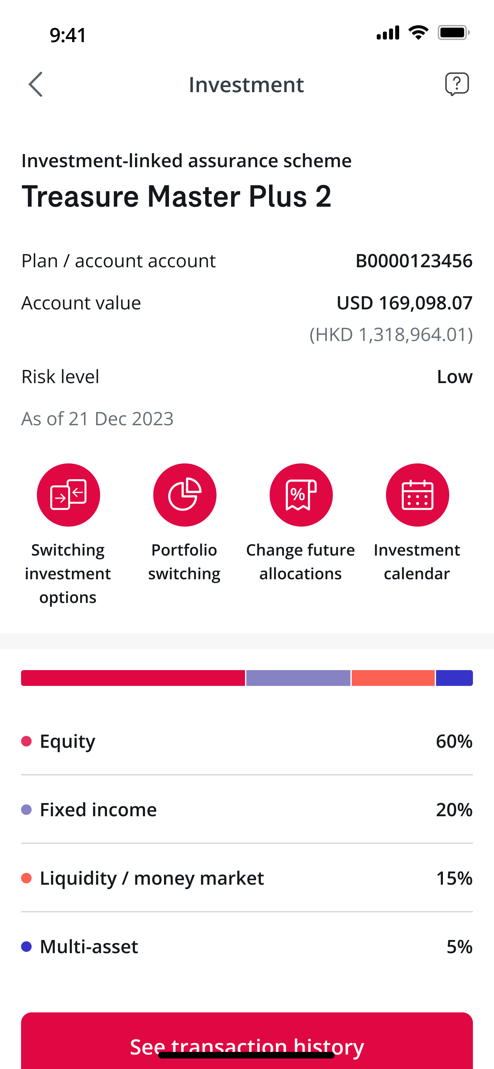Viewport: 494px width, 1069px height.
Task: Tap the battery status icon
Action: click(x=453, y=33)
